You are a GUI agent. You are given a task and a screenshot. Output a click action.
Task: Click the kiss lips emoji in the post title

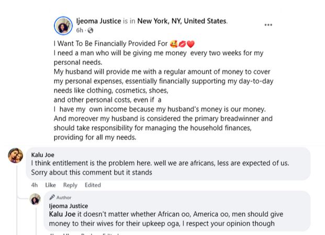tap(182, 44)
